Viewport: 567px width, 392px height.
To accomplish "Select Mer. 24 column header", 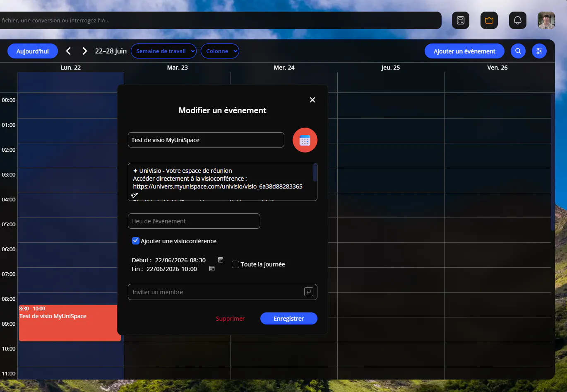I will coord(284,68).
